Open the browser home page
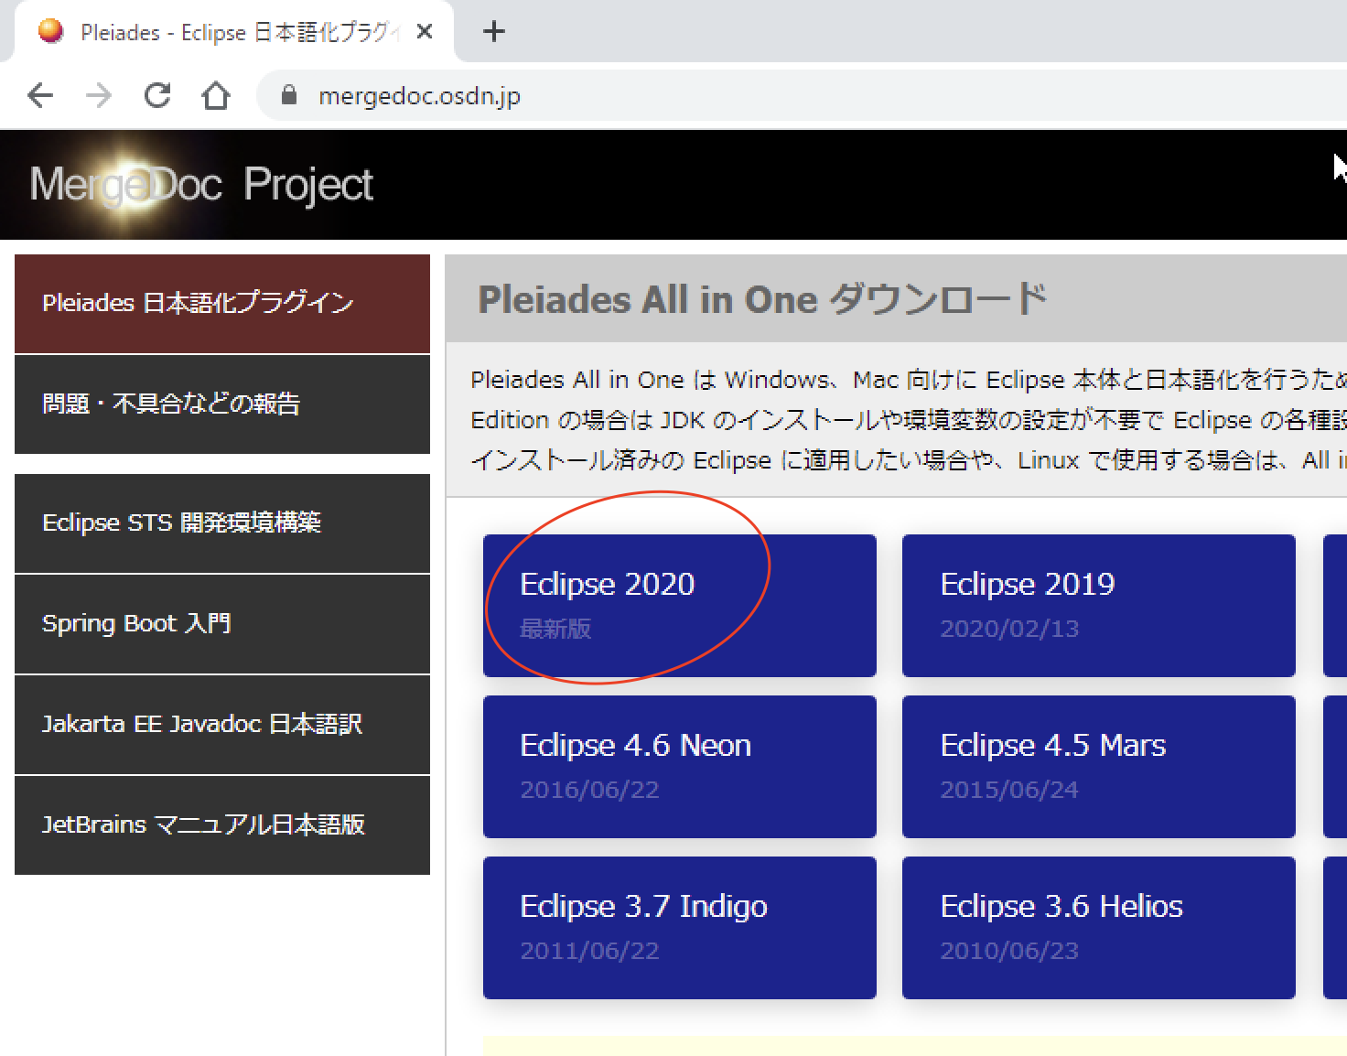Screen dimensions: 1347x1056 (x=216, y=95)
